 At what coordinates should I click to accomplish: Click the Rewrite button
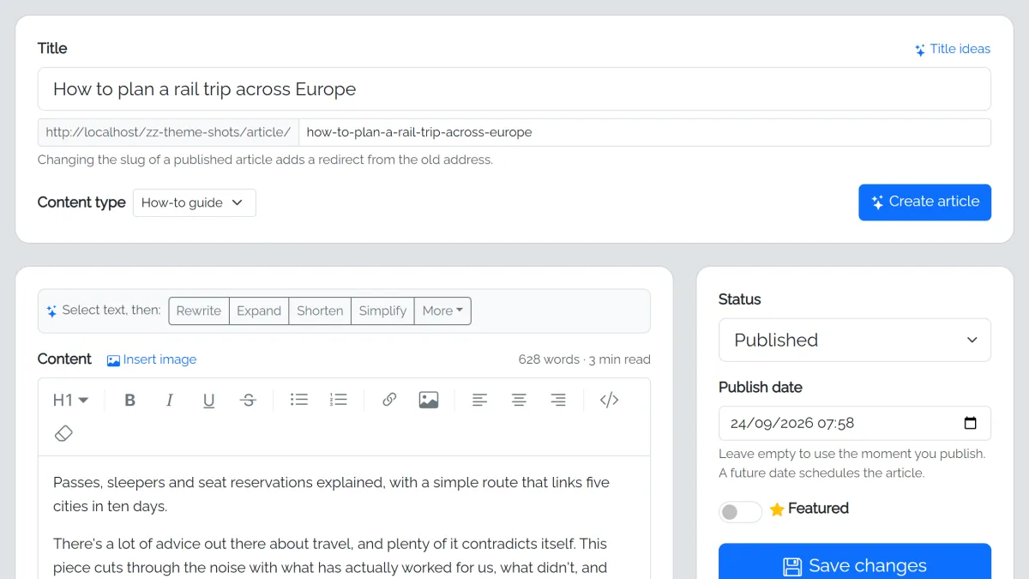tap(199, 311)
